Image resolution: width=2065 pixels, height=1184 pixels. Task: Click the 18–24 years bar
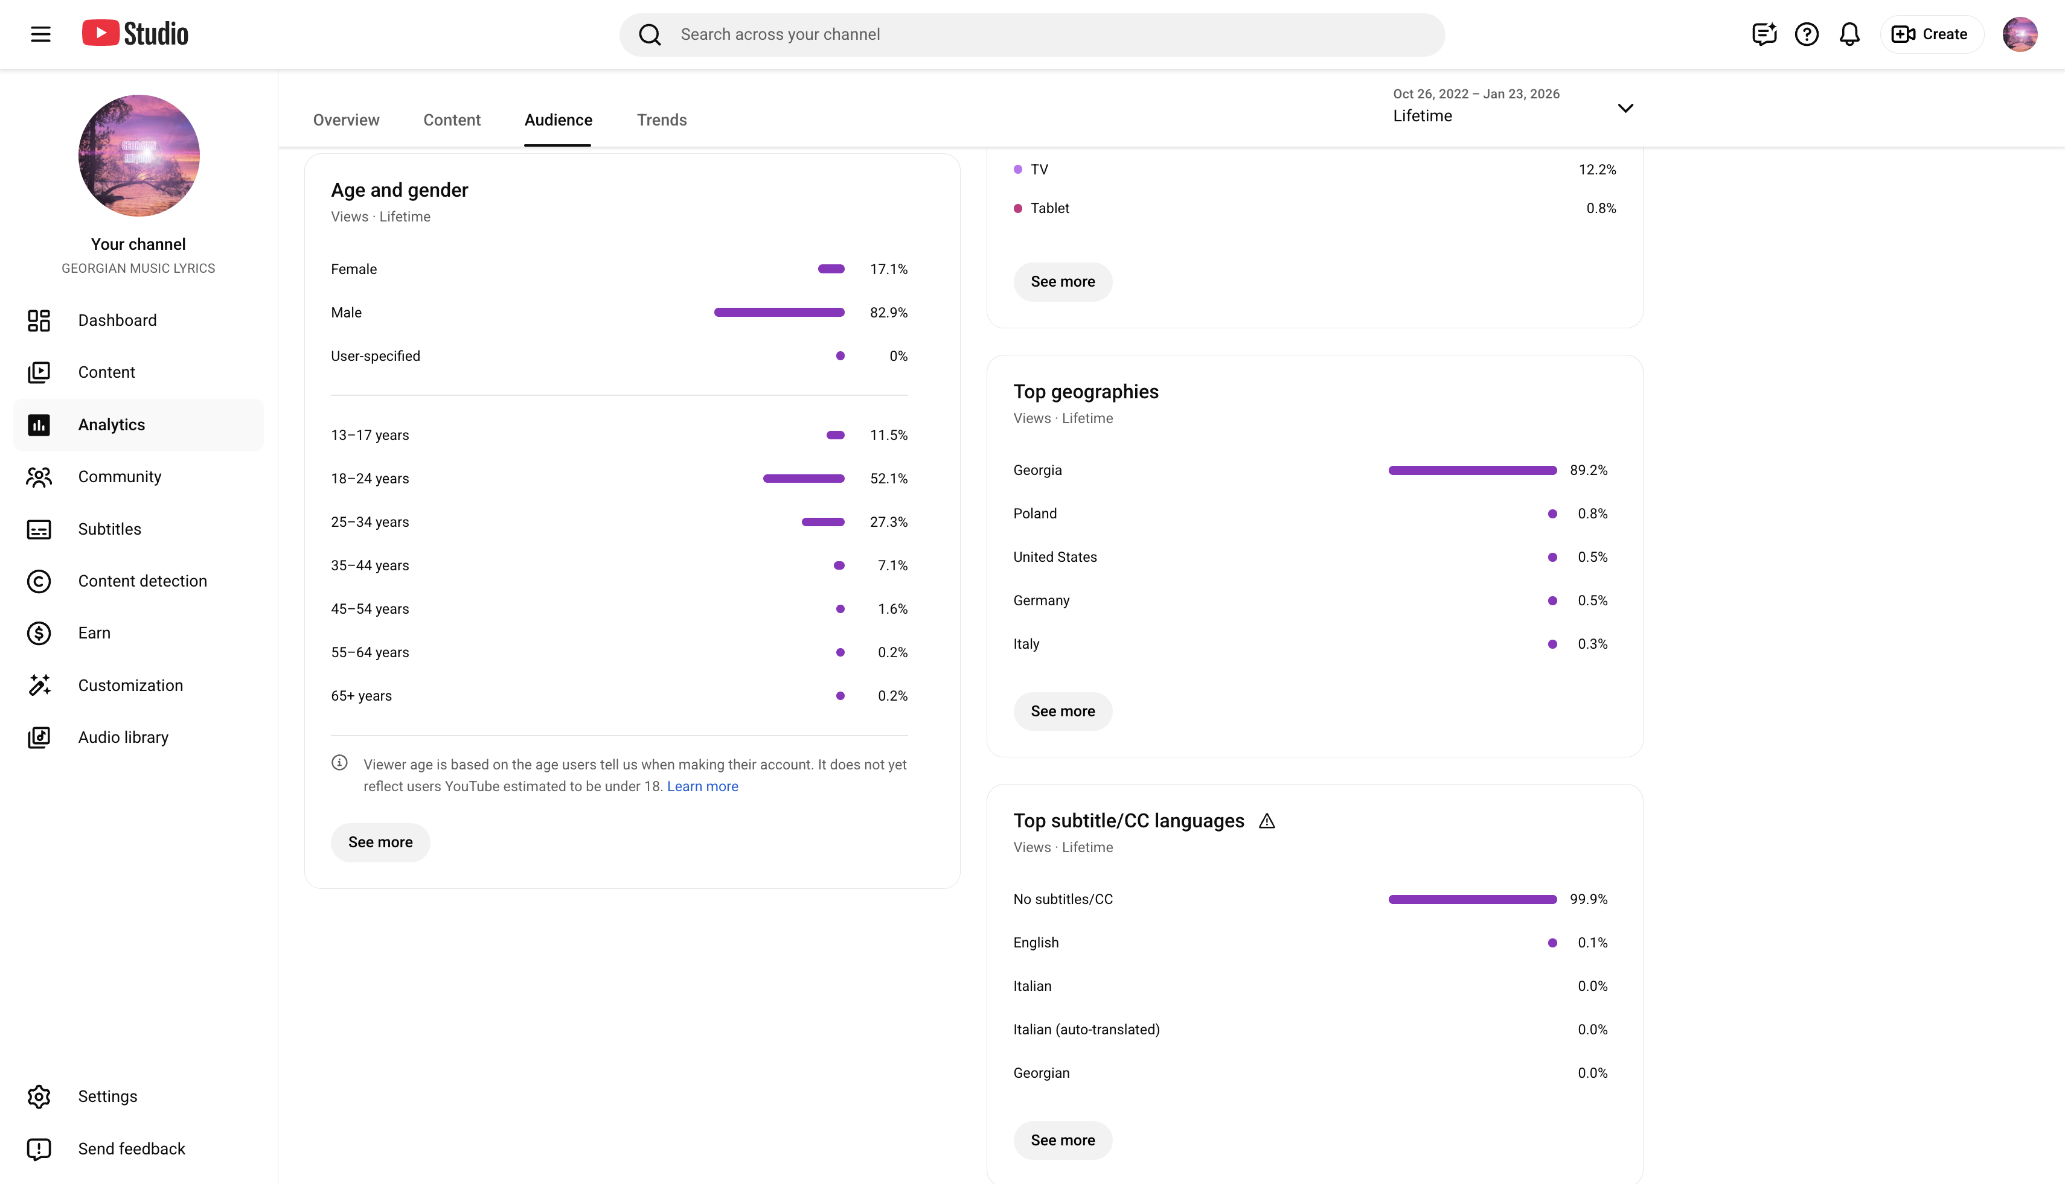804,479
